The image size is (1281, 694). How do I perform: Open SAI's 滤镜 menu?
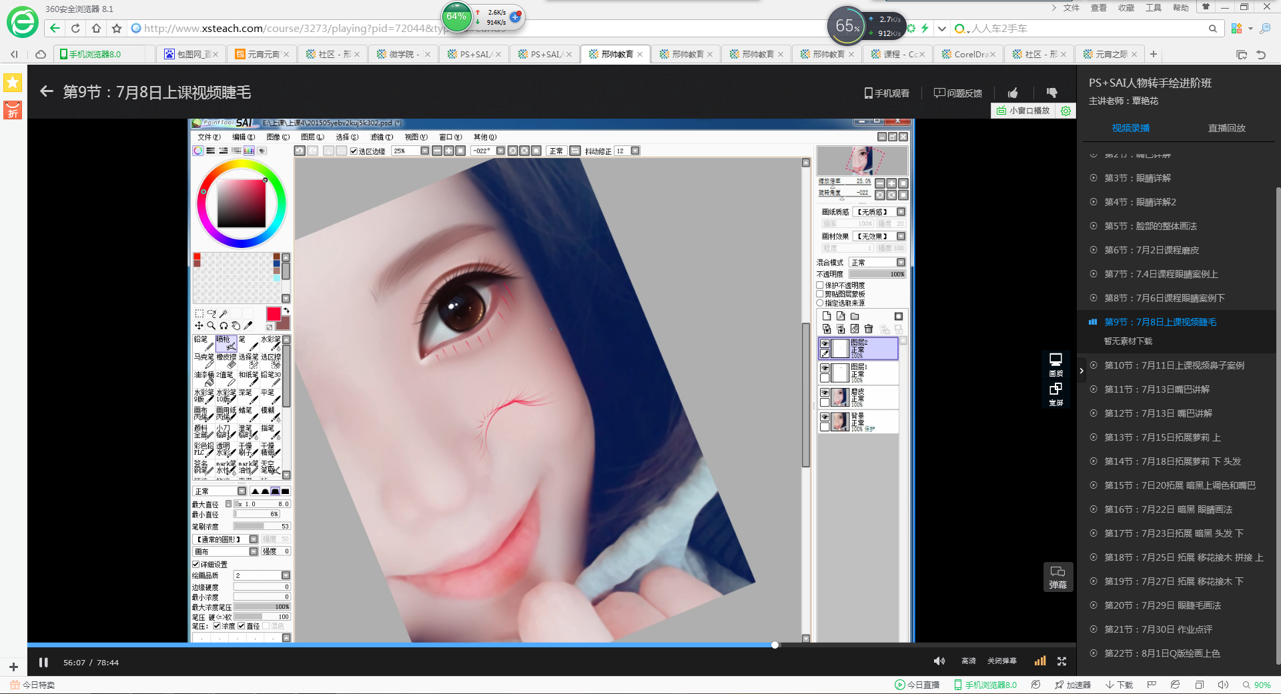[381, 137]
